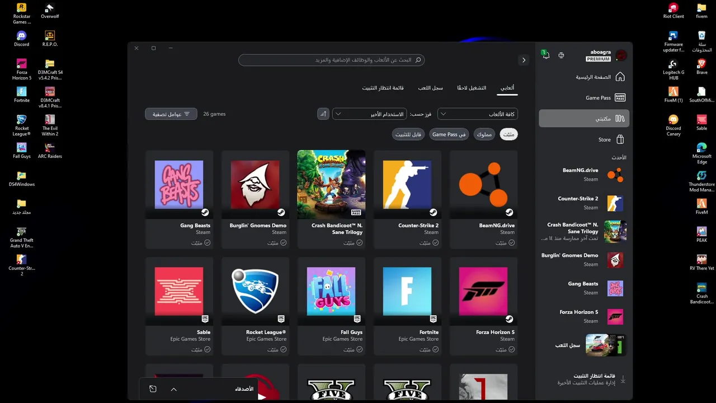
Task: Open ARC Raiders desktop shortcut
Action: click(x=50, y=151)
